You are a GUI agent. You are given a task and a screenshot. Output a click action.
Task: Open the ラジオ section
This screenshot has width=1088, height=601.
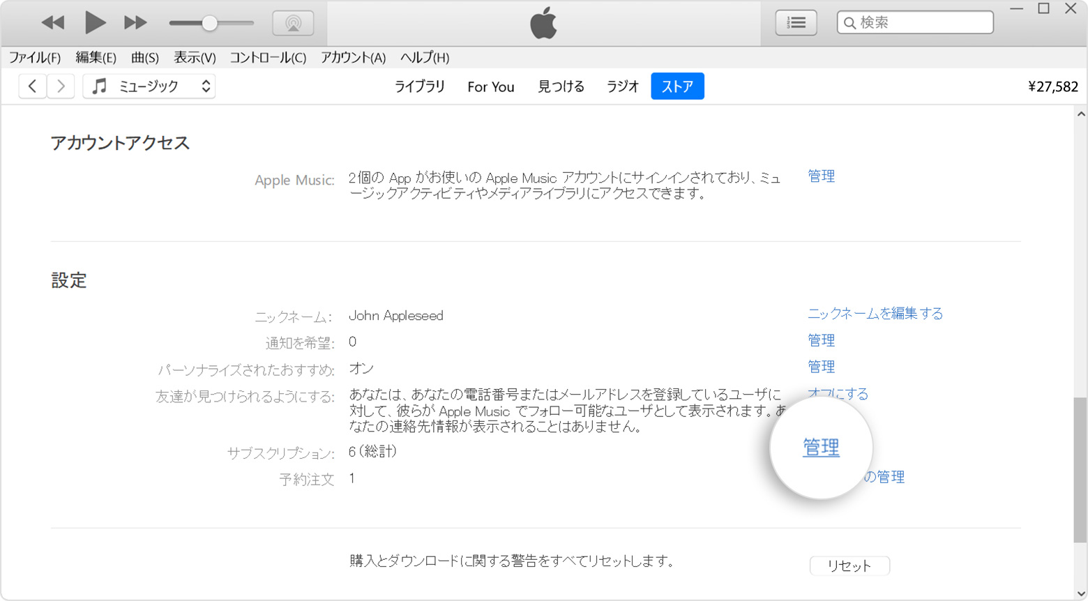point(621,86)
